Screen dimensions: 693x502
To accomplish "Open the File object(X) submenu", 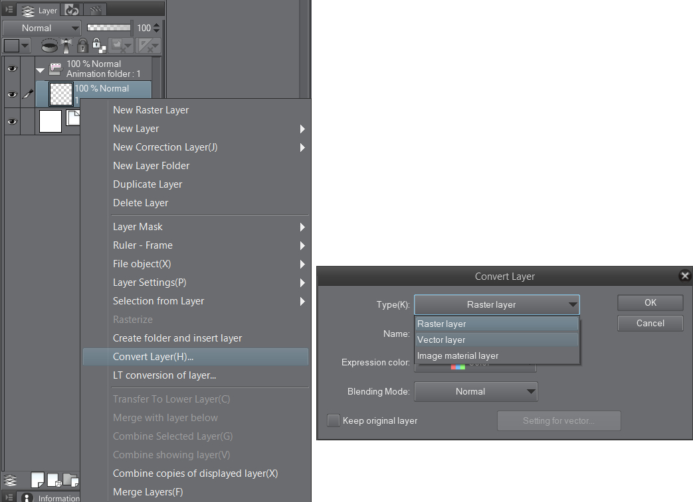I will coord(195,263).
